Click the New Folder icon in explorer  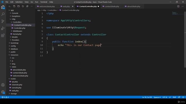click(19, 6)
